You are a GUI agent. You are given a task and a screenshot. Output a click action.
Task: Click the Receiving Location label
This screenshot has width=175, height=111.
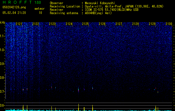click(x=65, y=6)
